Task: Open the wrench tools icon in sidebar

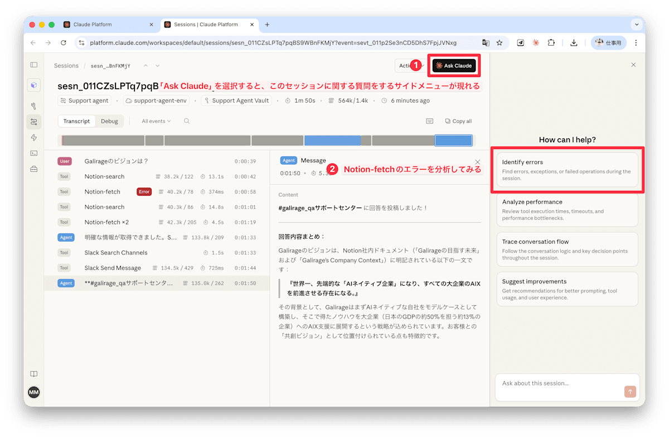Action: point(34,106)
